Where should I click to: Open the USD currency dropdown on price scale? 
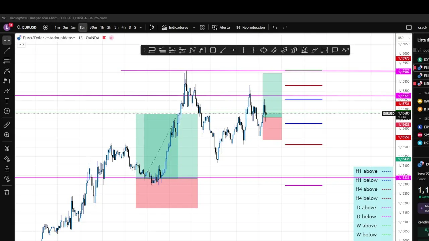pyautogui.click(x=404, y=38)
